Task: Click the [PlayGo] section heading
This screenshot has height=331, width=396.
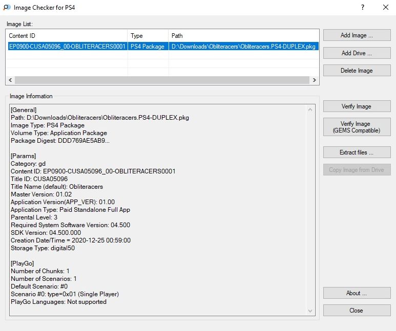Action: click(x=22, y=263)
